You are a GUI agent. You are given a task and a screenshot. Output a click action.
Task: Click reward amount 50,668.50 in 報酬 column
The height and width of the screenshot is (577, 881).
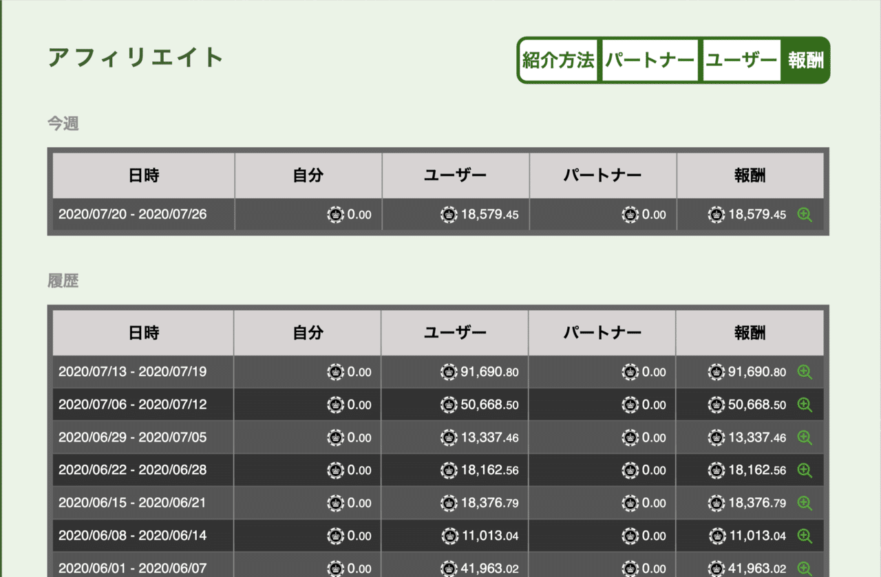[x=757, y=404]
